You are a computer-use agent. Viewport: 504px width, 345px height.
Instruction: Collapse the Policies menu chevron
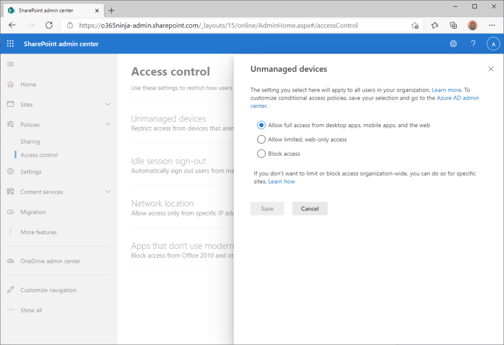click(108, 124)
